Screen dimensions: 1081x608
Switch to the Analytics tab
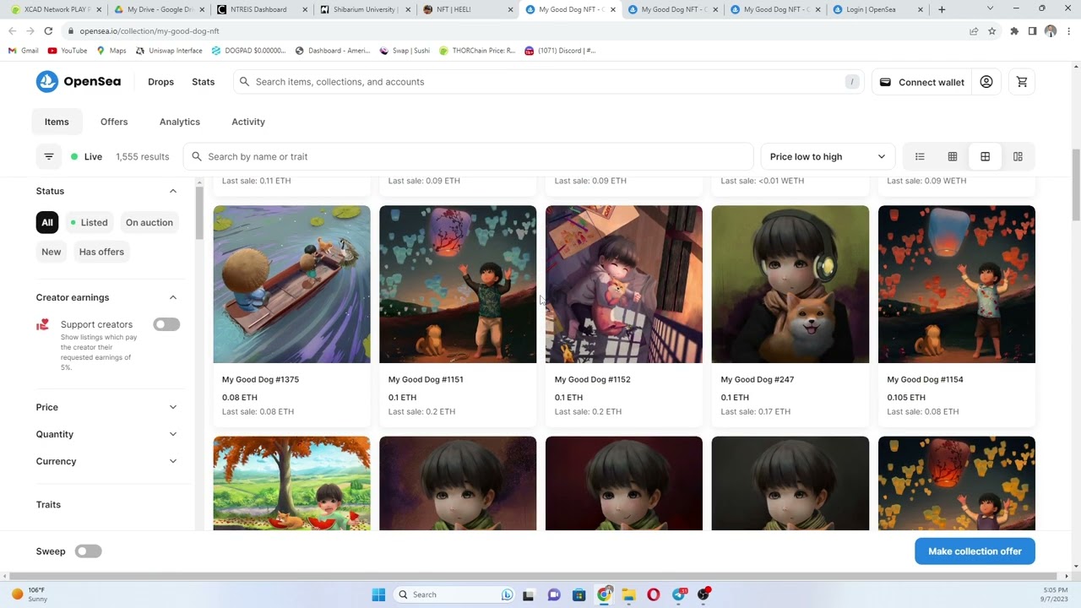(180, 122)
